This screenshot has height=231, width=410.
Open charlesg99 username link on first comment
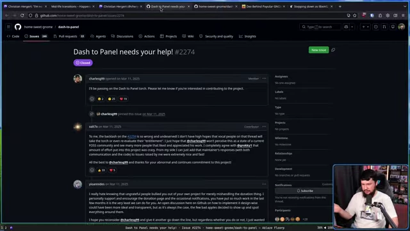(x=97, y=78)
